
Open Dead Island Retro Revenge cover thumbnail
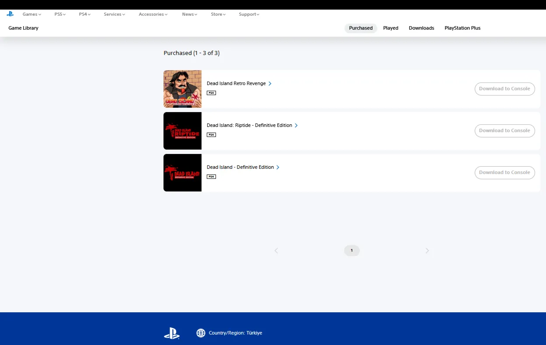182,89
